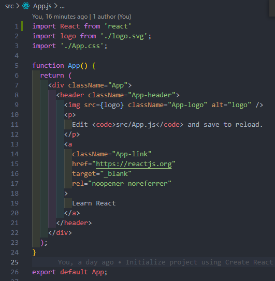The width and height of the screenshot is (275, 281).
Task: Click the closing yellow brace on line 24
Action: tap(34, 253)
